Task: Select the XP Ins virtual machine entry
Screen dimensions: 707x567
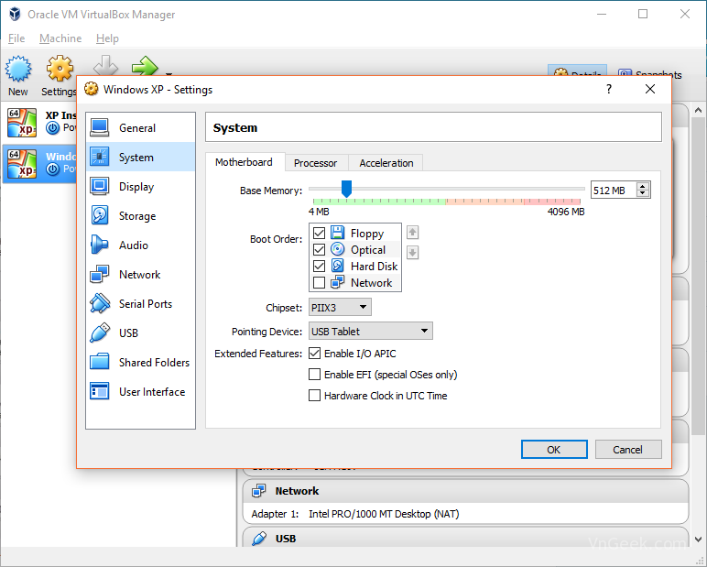Action: [x=38, y=122]
